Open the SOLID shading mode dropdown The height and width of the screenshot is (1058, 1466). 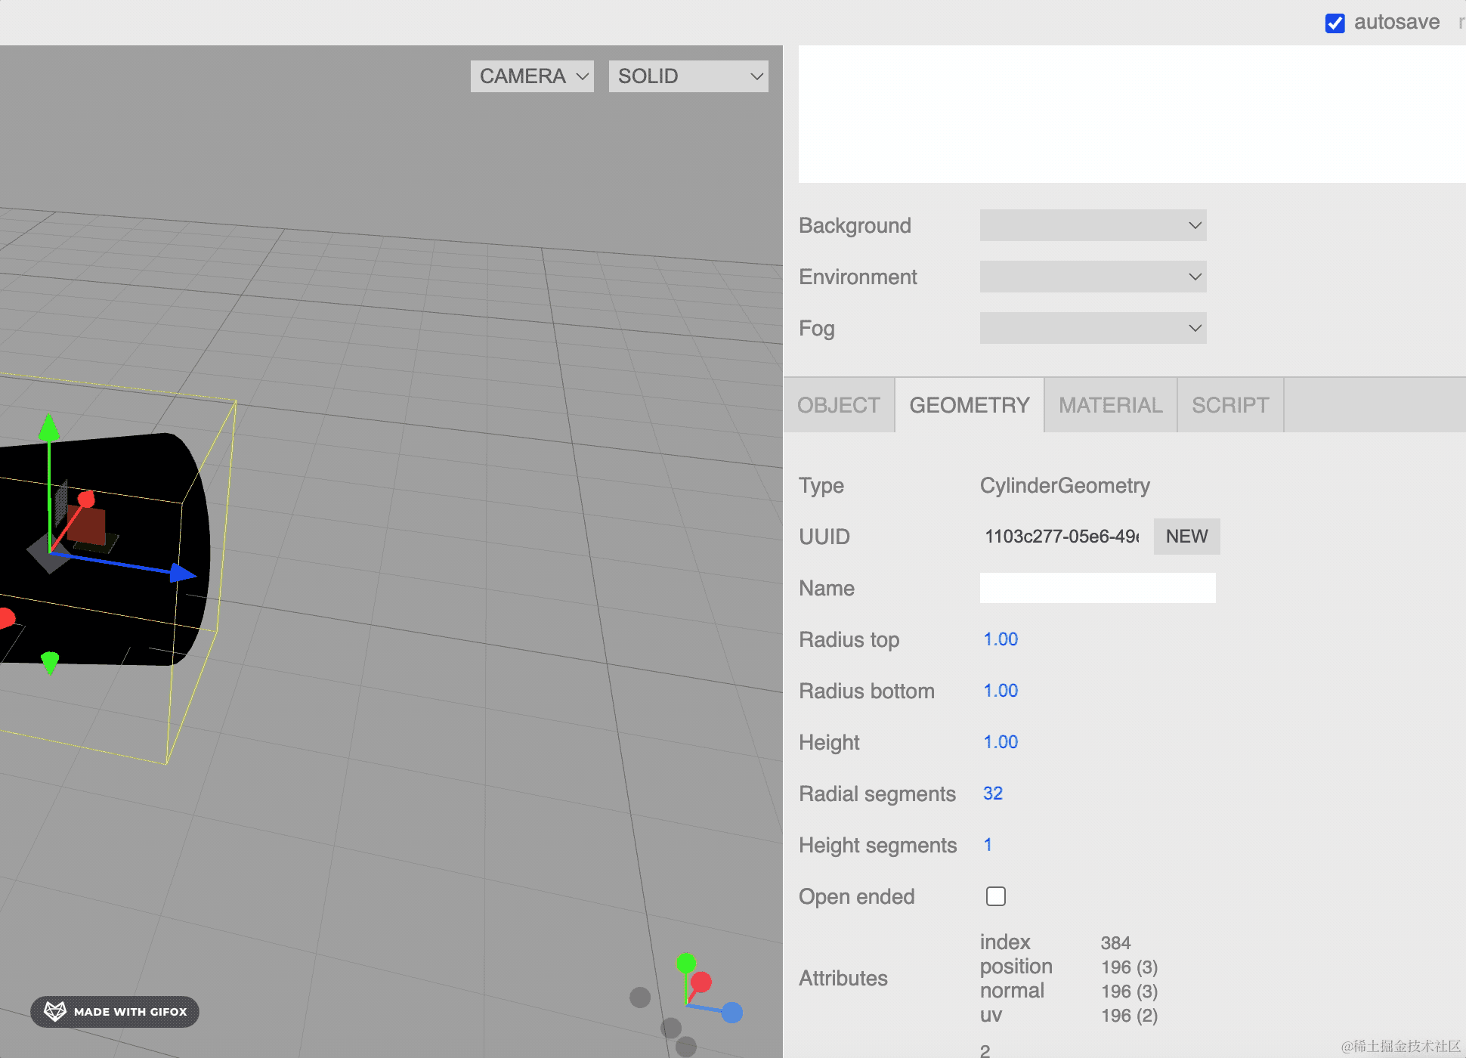pyautogui.click(x=688, y=76)
